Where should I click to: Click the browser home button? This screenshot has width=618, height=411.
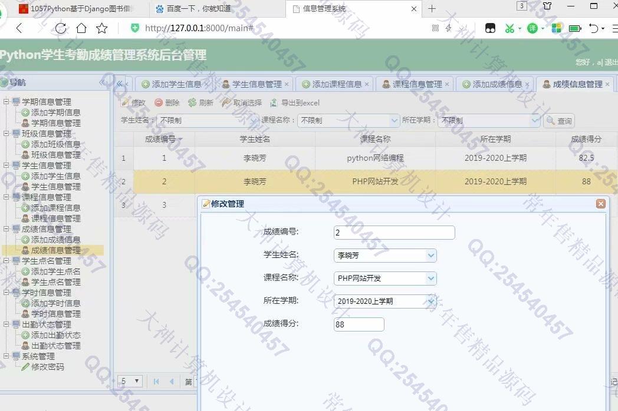(81, 28)
